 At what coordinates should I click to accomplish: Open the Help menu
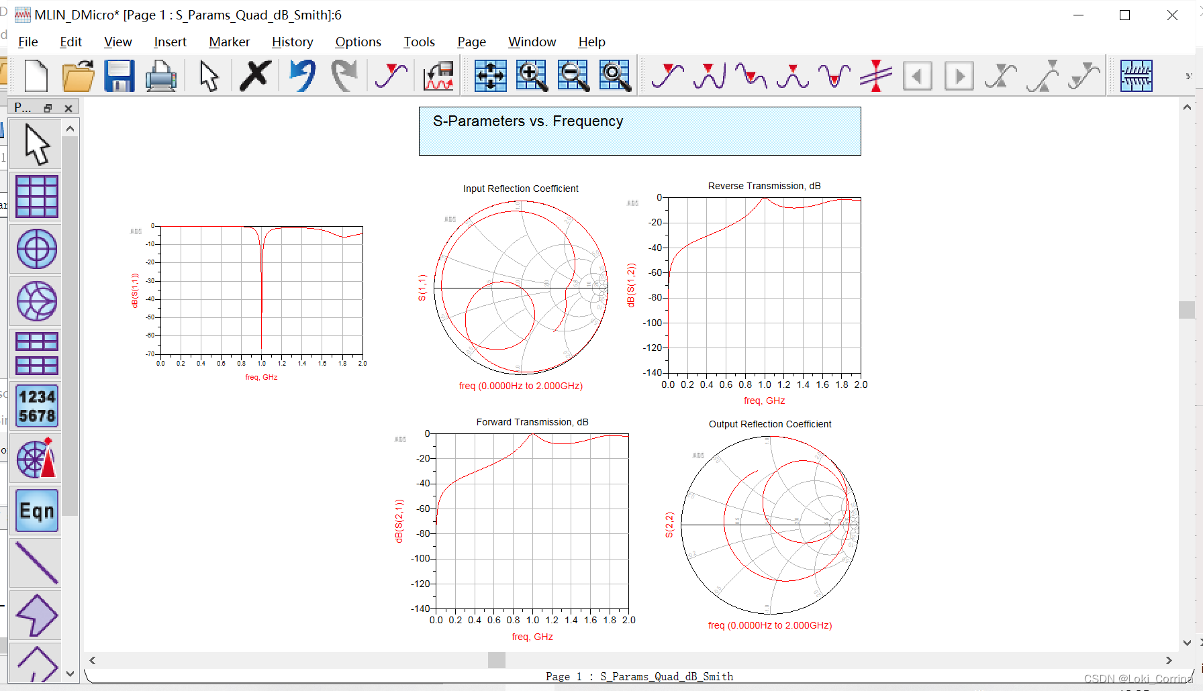pyautogui.click(x=591, y=42)
